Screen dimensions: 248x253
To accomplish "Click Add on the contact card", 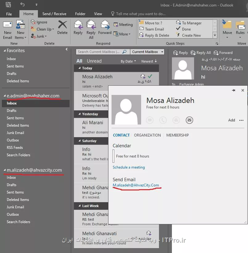I will coord(232,120).
